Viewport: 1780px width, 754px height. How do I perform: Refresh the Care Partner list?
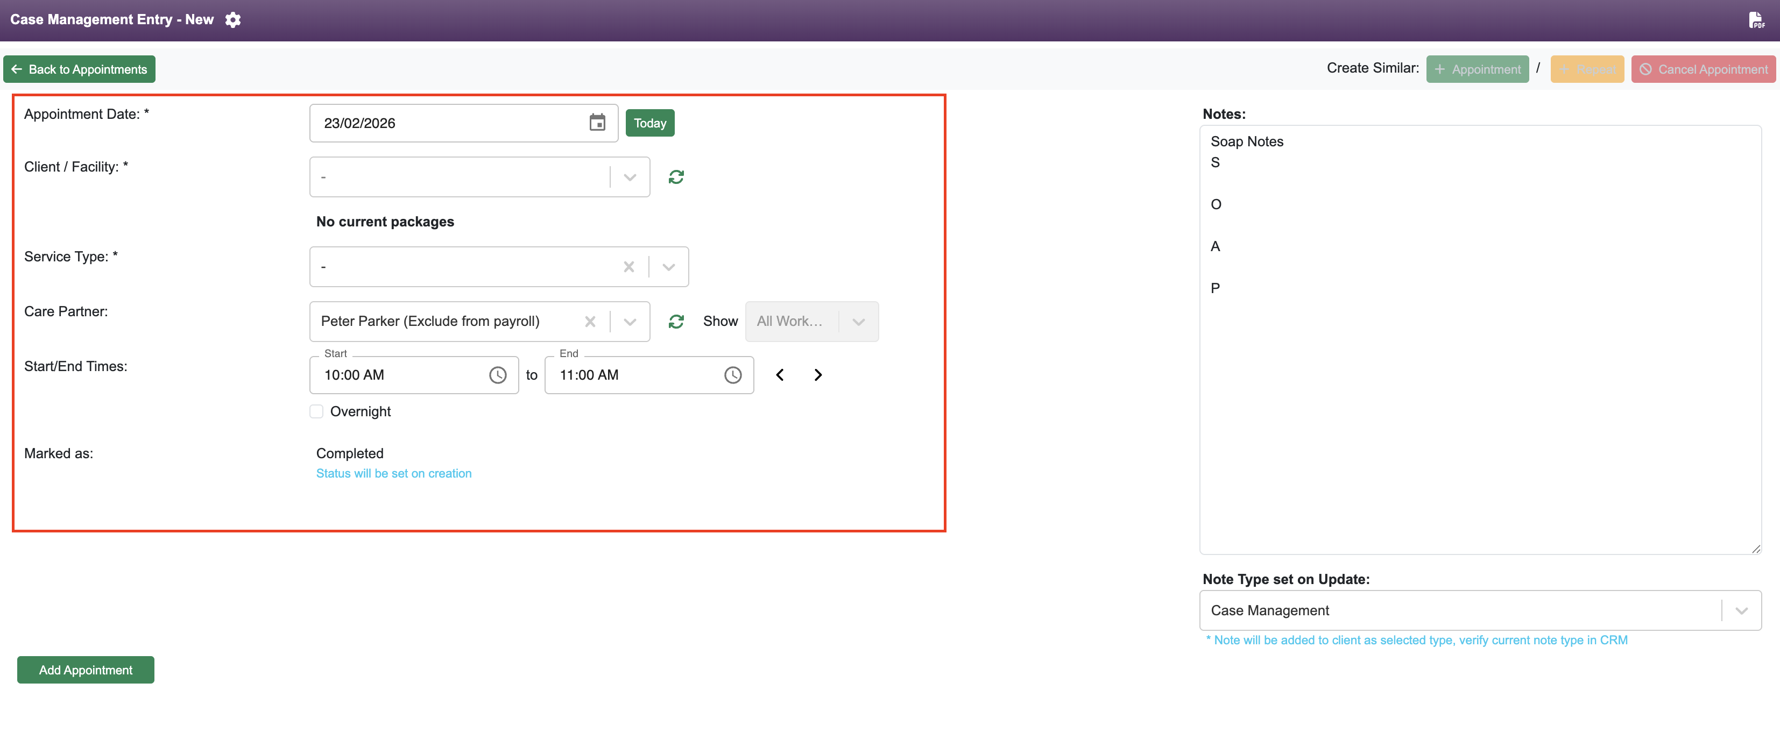(676, 321)
